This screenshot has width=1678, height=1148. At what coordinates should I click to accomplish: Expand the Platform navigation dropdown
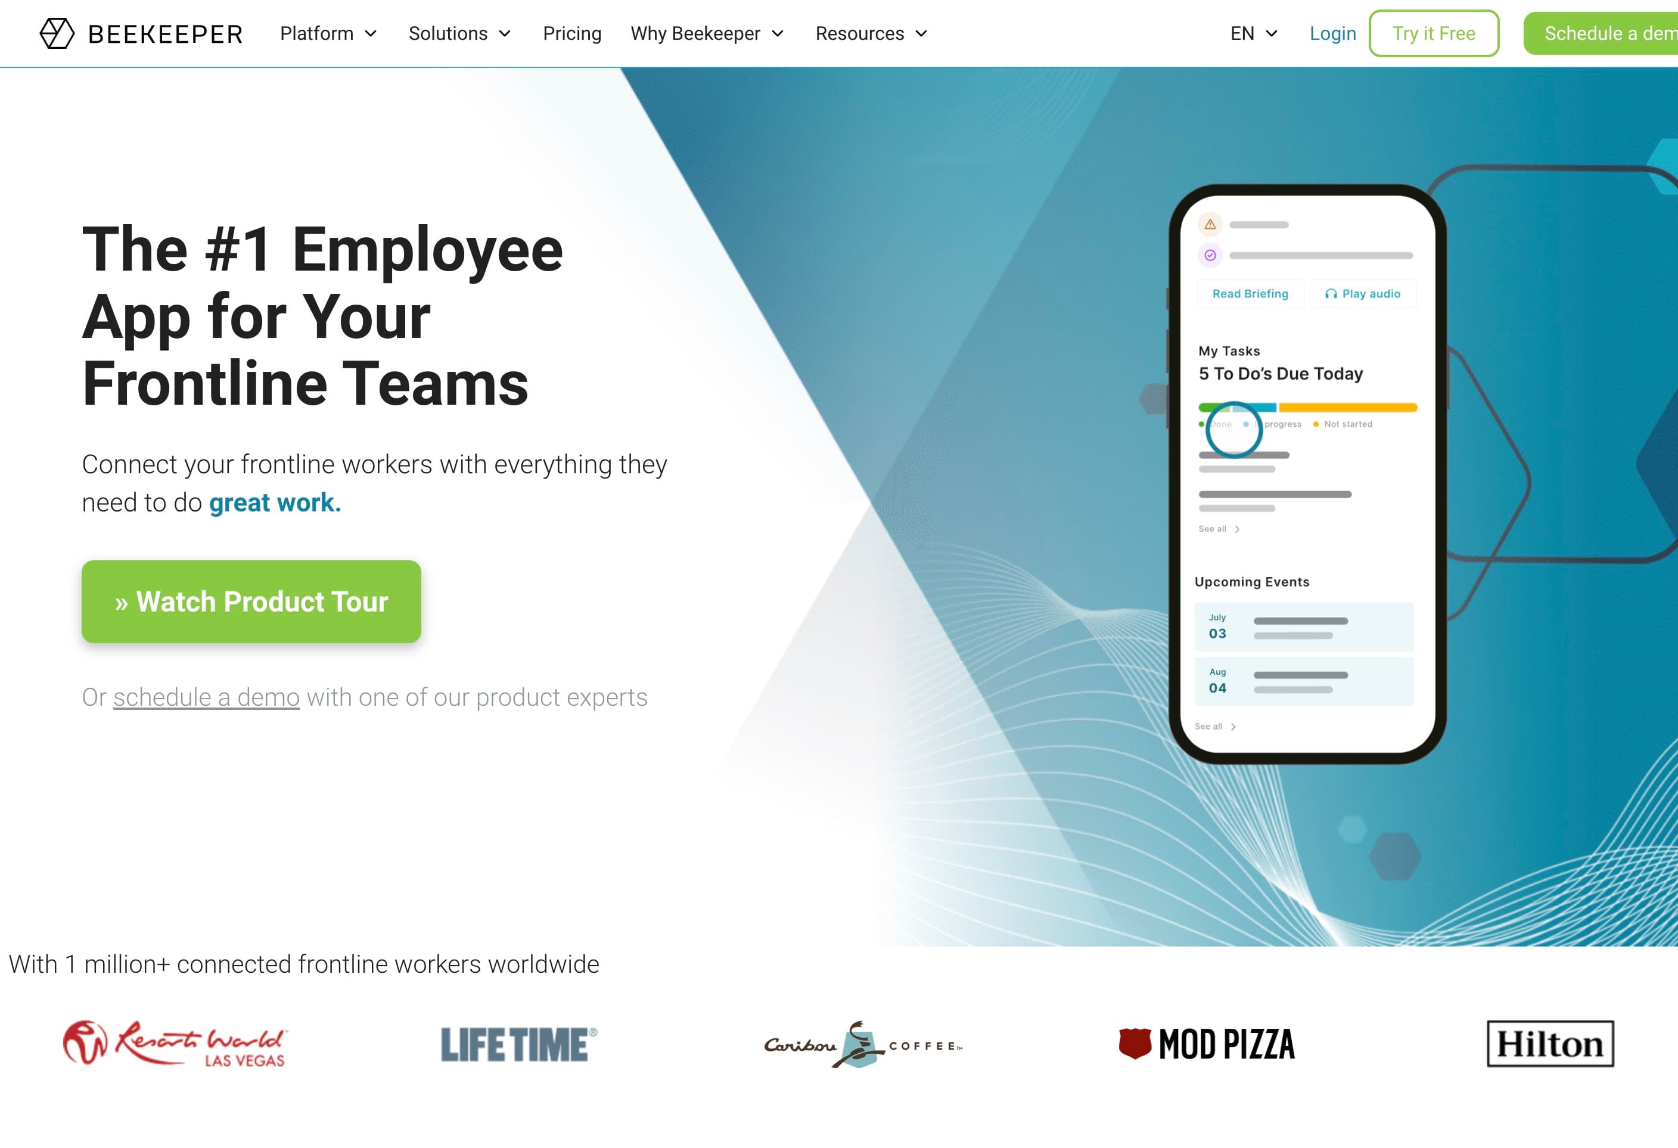[x=327, y=35]
